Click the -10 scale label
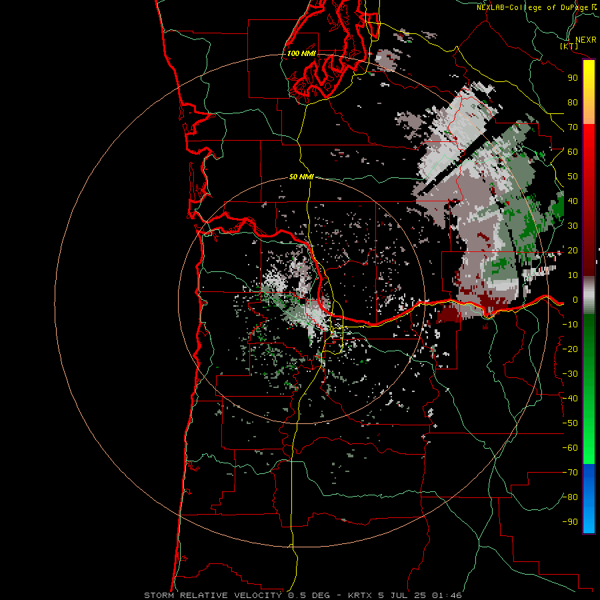600x600 pixels. point(570,325)
